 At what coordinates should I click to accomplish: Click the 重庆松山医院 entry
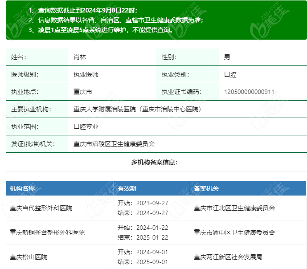29,257
